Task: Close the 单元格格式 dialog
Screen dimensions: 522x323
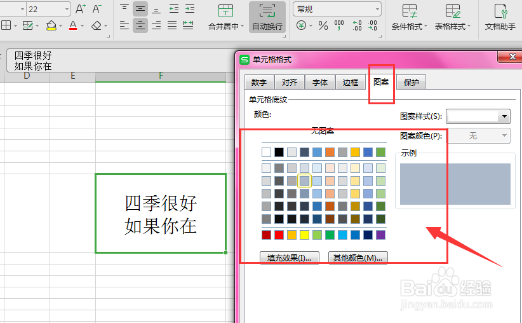Action: pyautogui.click(x=511, y=57)
